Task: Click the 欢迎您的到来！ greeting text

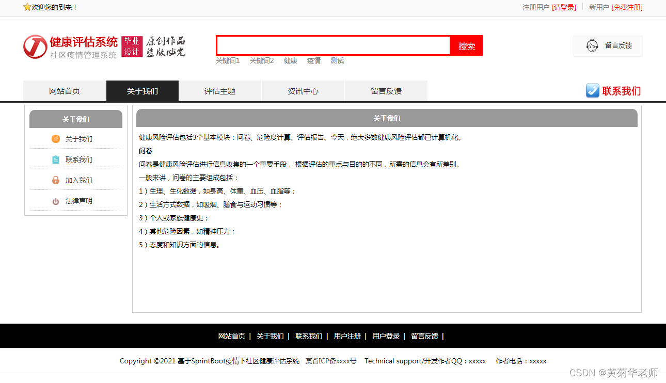Action: [x=55, y=7]
